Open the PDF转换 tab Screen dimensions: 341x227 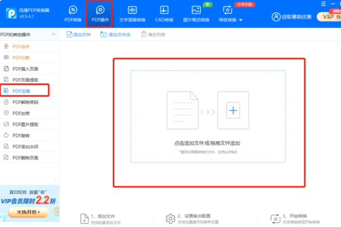(x=73, y=14)
